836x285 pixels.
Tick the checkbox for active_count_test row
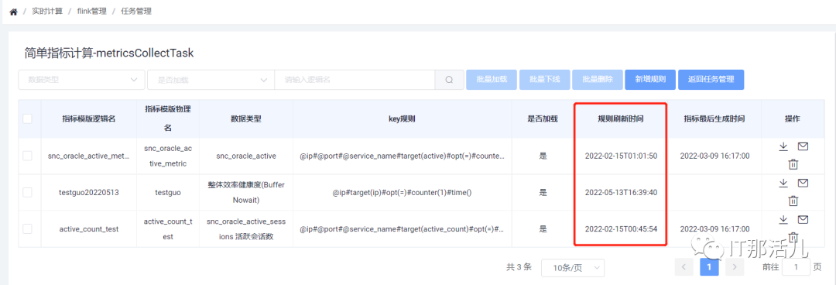(x=27, y=229)
